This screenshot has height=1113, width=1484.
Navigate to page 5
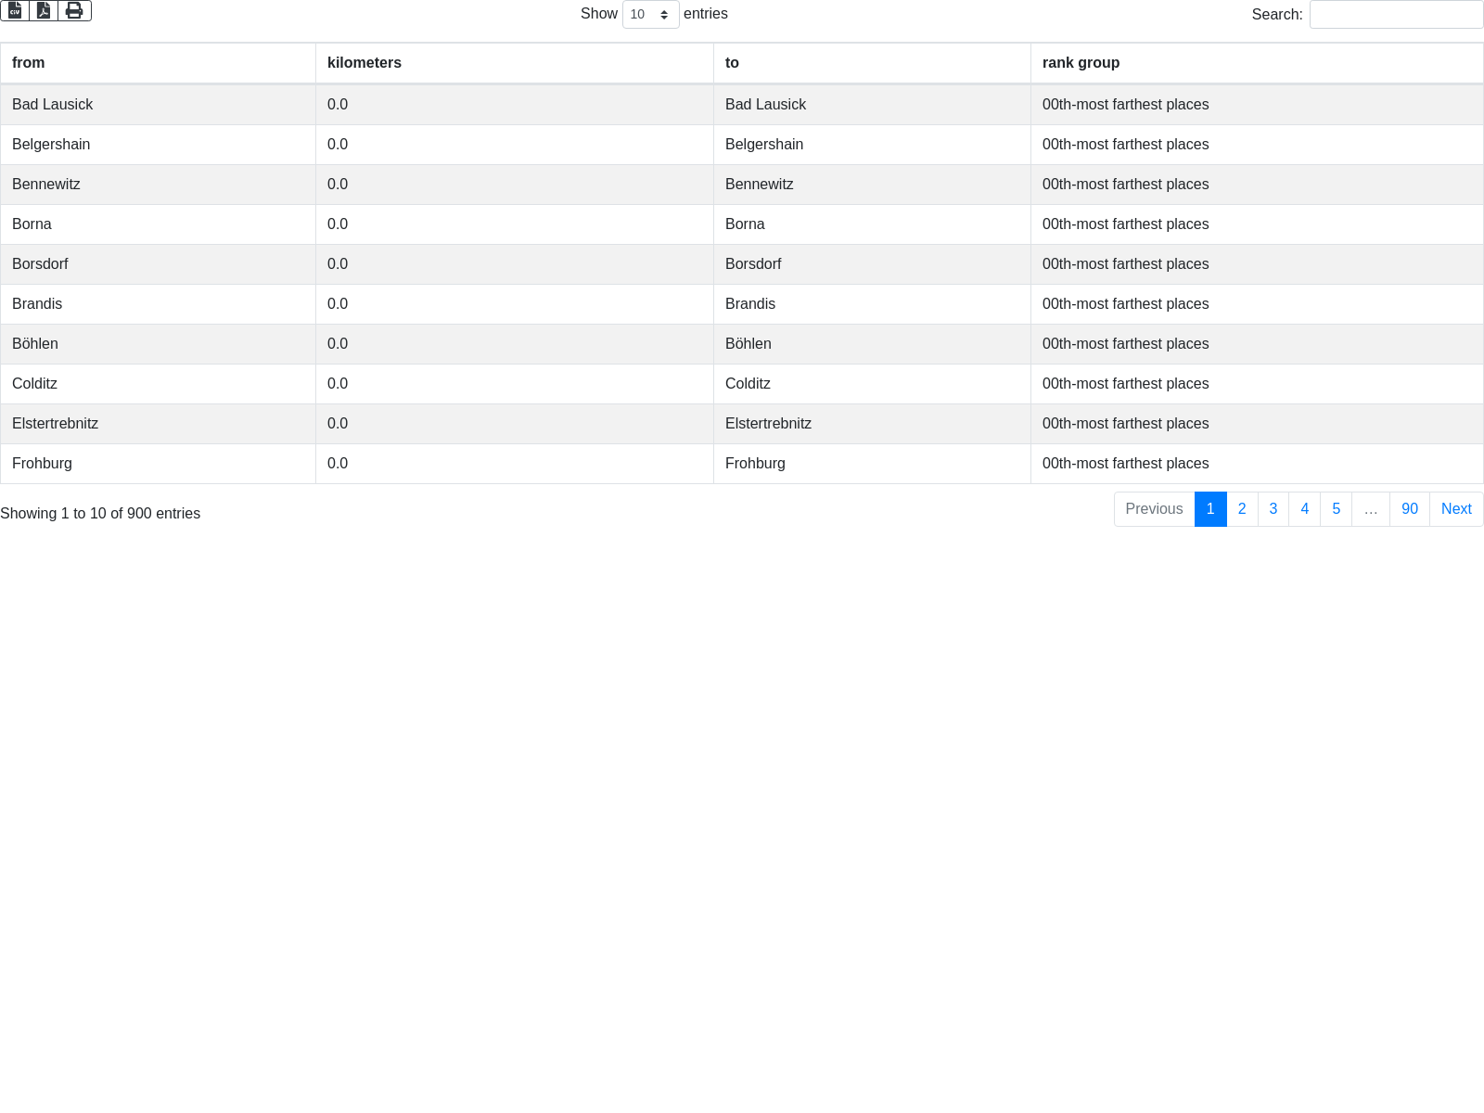coord(1336,509)
